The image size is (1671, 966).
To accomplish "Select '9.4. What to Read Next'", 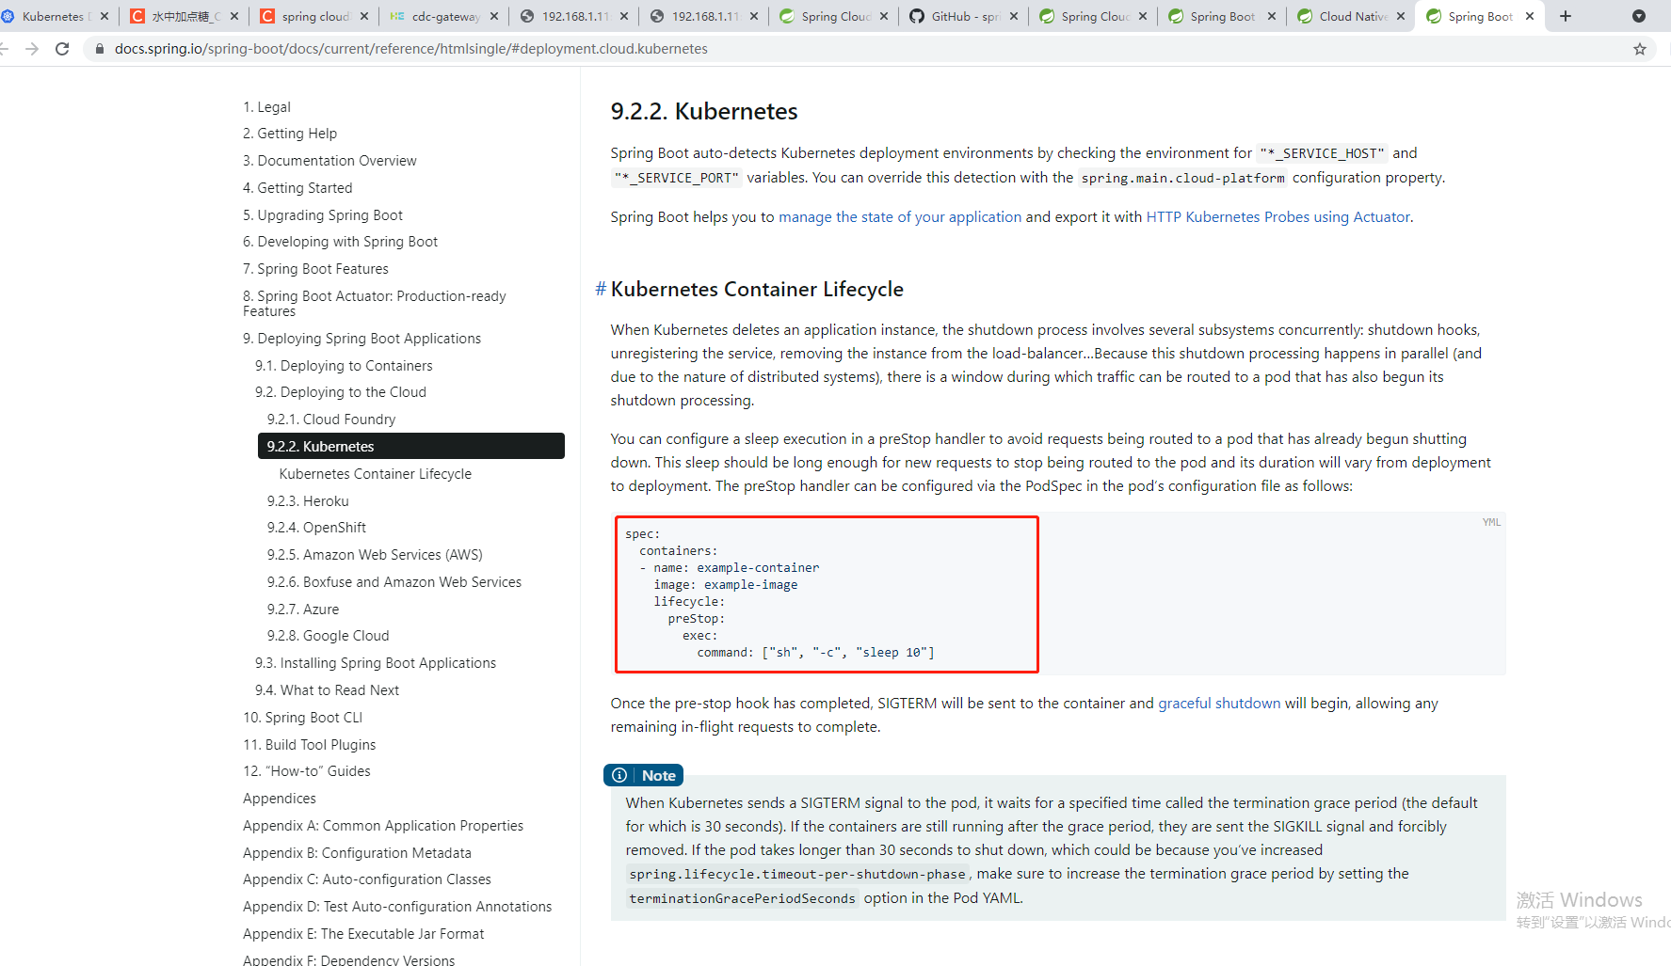I will [x=328, y=690].
